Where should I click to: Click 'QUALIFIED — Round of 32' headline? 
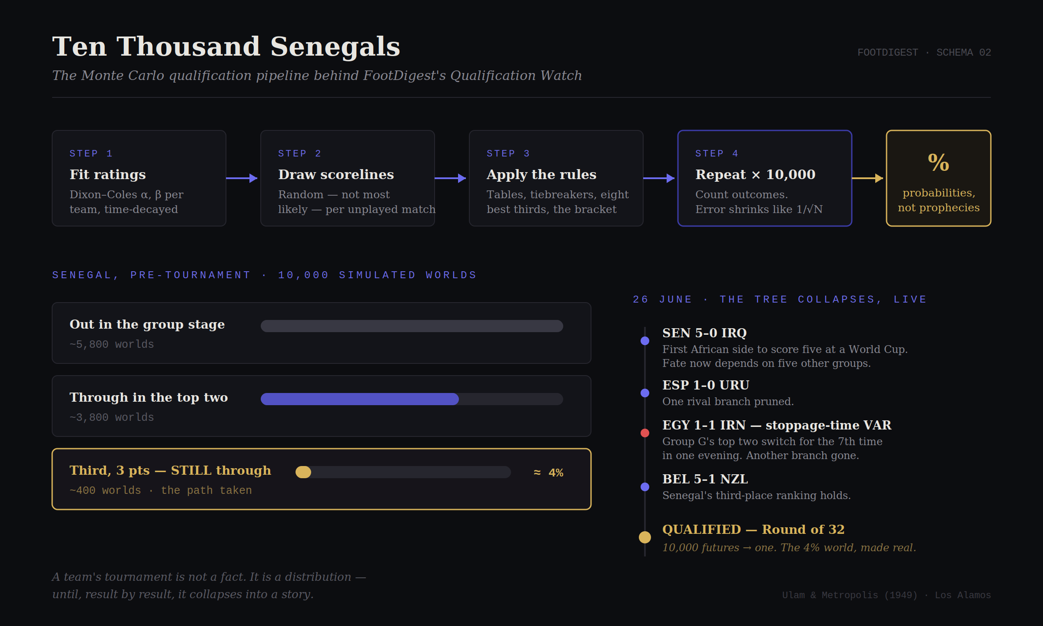point(754,529)
